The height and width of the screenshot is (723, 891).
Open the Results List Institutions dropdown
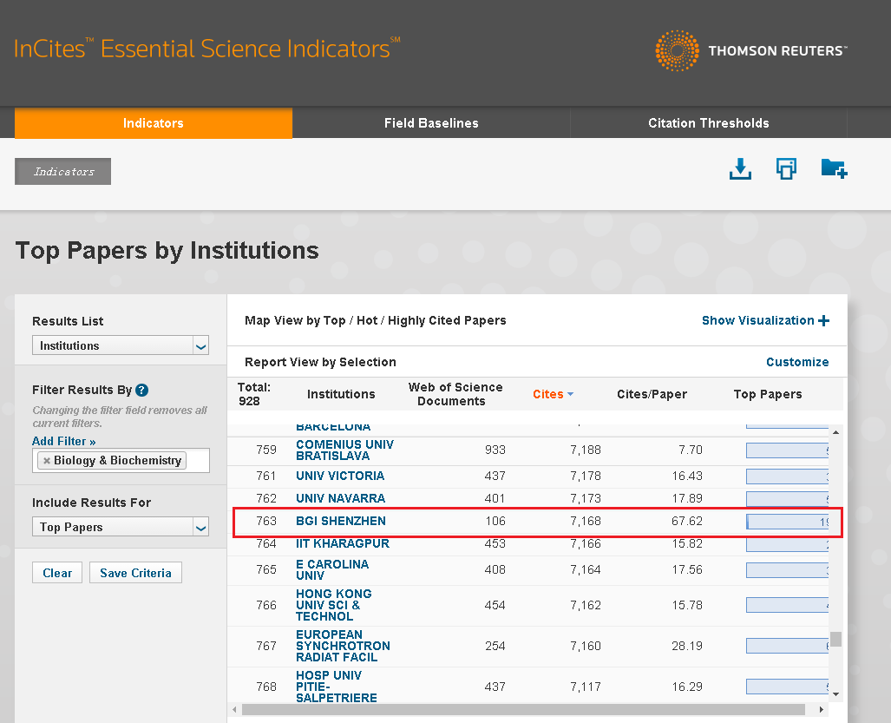tap(121, 345)
